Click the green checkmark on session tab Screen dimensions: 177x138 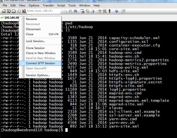[x=2, y=18]
